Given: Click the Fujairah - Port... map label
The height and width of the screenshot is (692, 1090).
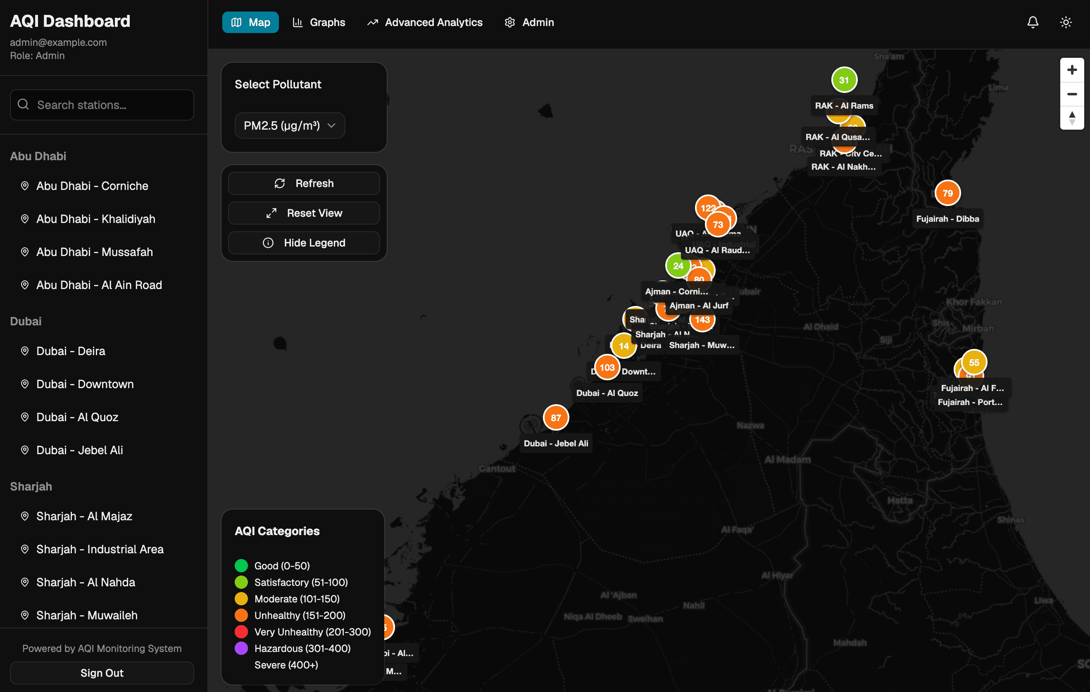Looking at the screenshot, I should [970, 402].
